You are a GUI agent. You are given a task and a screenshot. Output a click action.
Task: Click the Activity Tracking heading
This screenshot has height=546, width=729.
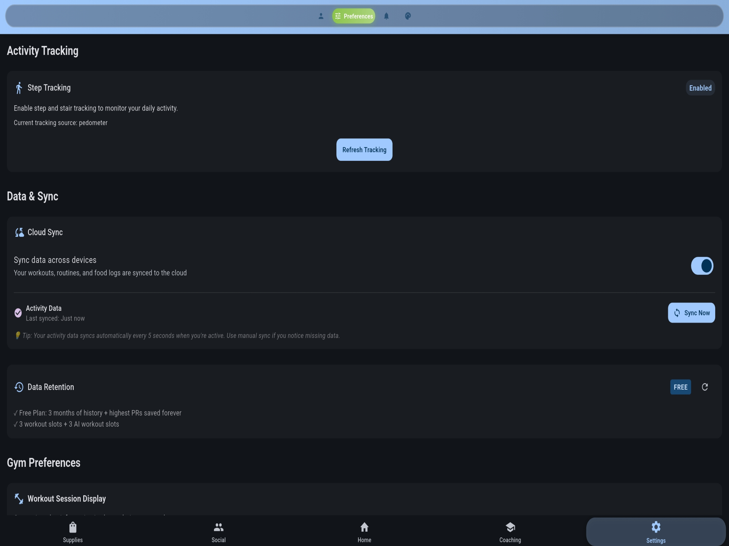tap(42, 51)
